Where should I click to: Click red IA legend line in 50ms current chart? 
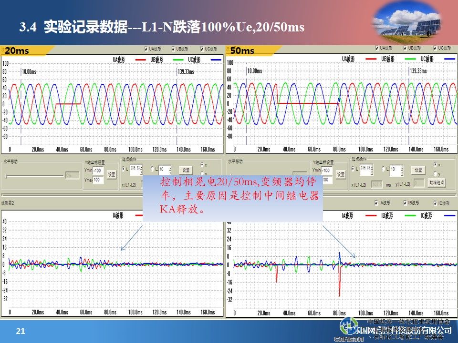371,215
